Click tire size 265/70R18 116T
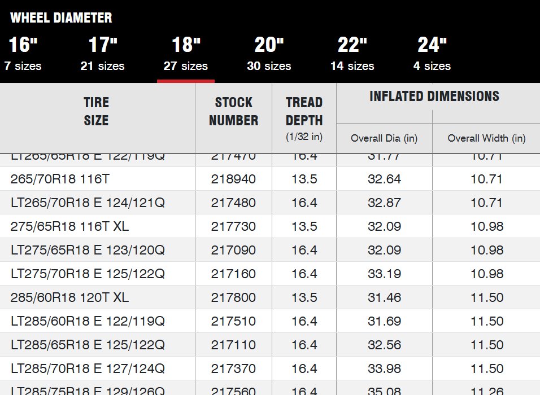 tap(60, 179)
